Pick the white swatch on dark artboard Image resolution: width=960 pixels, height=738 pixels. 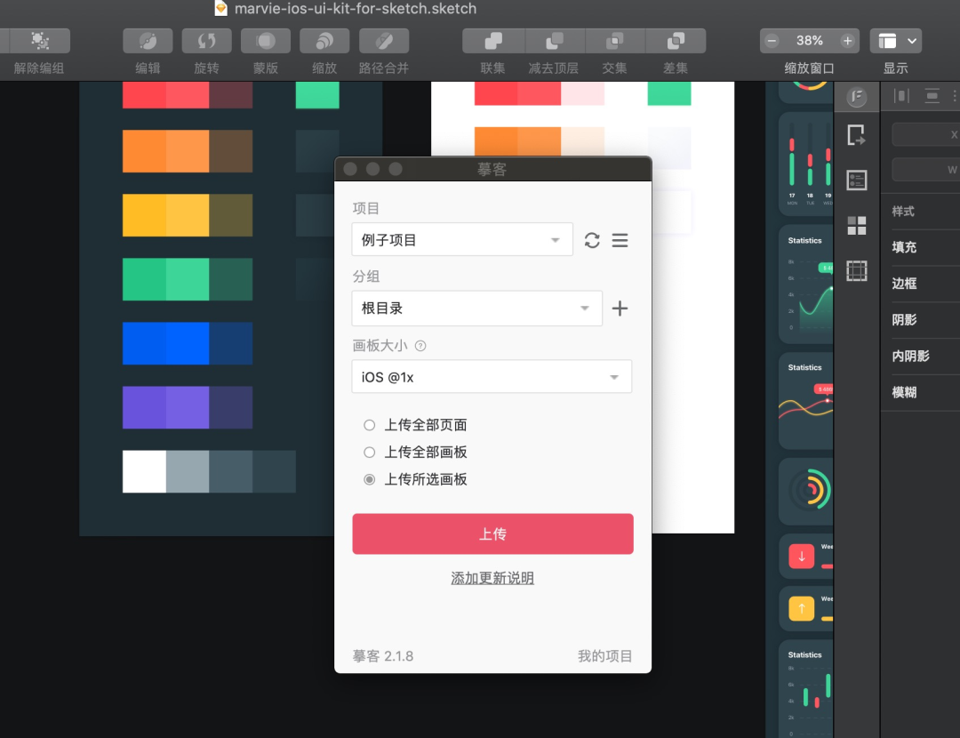click(x=144, y=471)
